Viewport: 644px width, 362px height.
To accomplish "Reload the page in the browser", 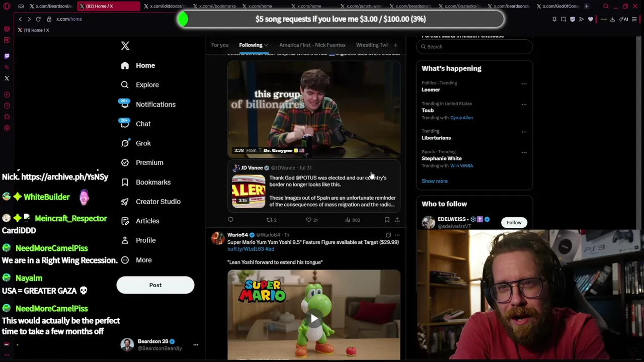I will click(38, 19).
